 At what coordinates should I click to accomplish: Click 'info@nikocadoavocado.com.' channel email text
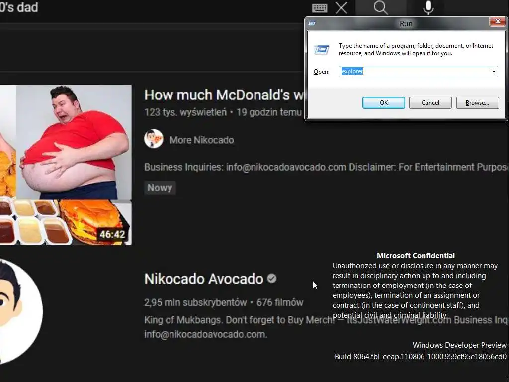(x=206, y=334)
